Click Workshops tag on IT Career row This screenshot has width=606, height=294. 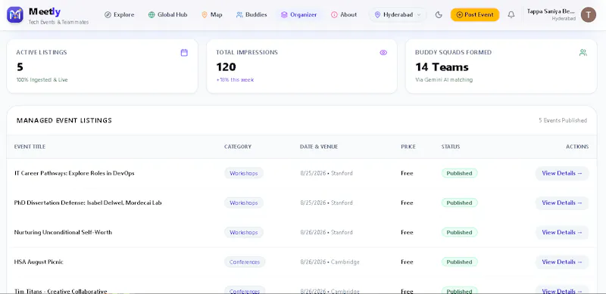pos(244,173)
